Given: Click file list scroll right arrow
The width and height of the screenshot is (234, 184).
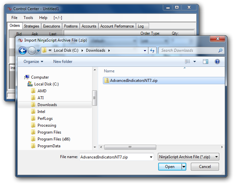Looking at the screenshot, I should click(222, 147).
